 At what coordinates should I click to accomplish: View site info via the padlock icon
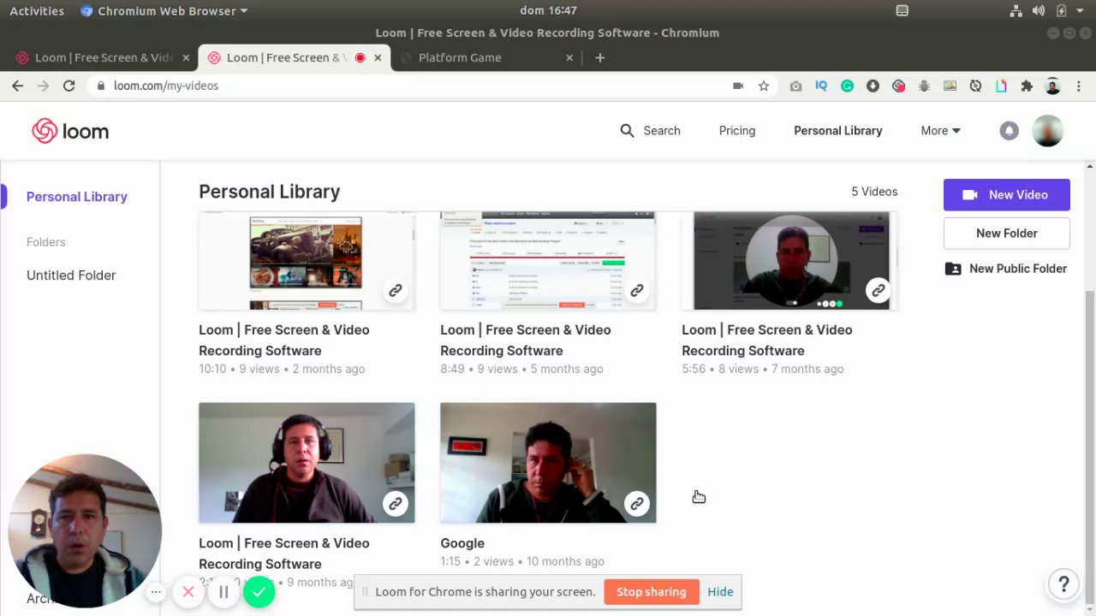pyautogui.click(x=101, y=86)
